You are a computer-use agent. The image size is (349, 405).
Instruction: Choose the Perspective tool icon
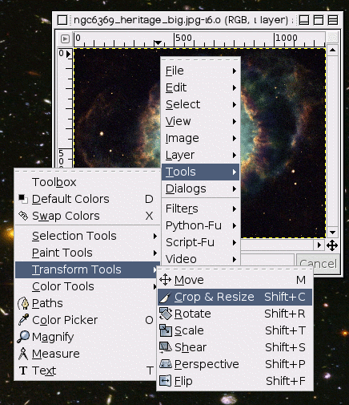pos(165,364)
